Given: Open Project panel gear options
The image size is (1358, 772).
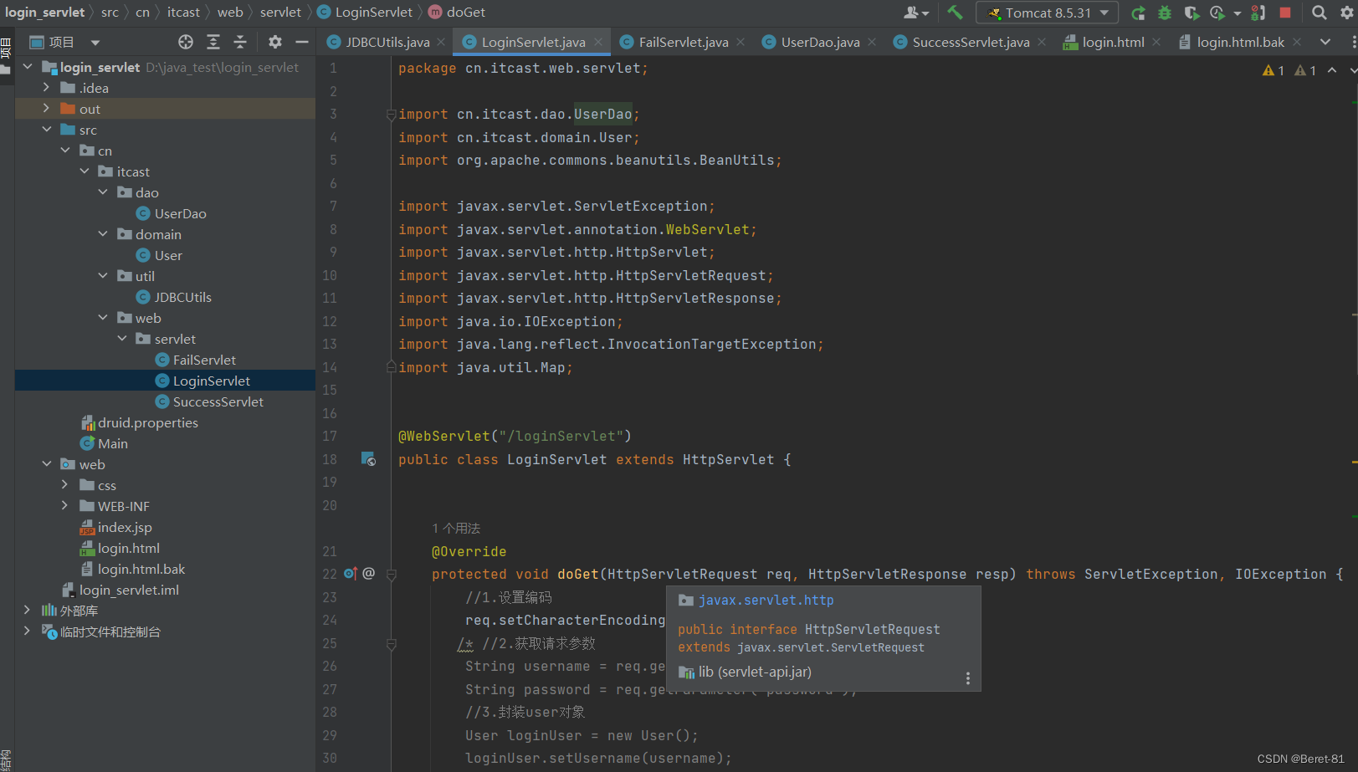Looking at the screenshot, I should click(275, 42).
